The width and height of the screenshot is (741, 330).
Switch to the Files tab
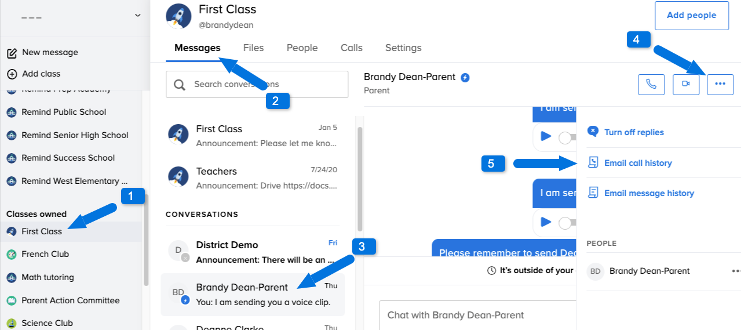(253, 48)
